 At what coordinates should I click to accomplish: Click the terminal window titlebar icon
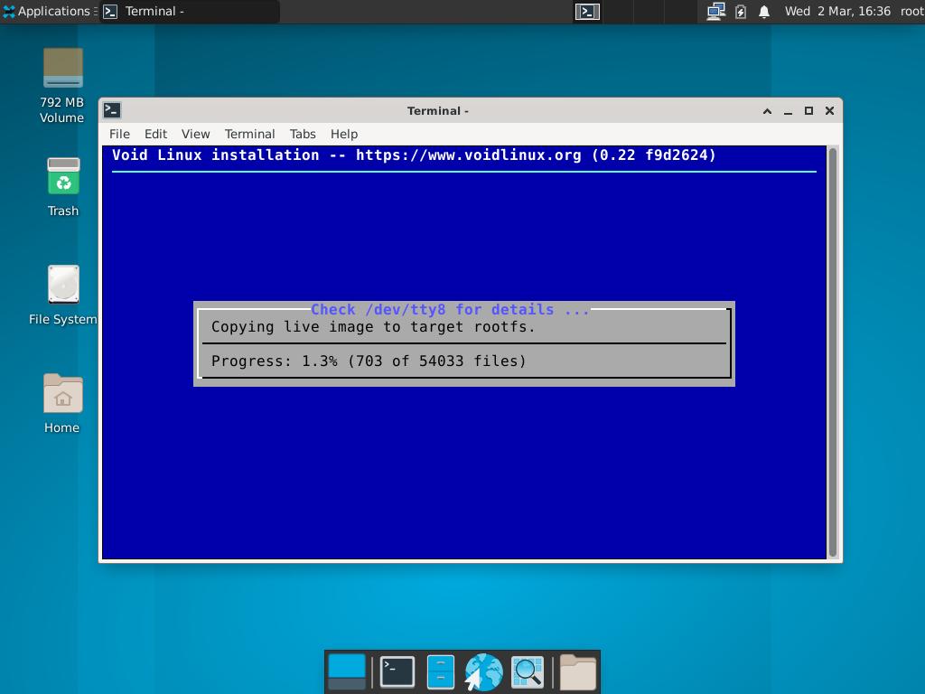coord(112,110)
